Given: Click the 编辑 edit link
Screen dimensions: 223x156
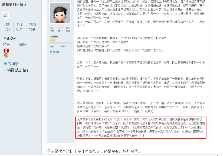Looking at the screenshot, I should (11, 70).
